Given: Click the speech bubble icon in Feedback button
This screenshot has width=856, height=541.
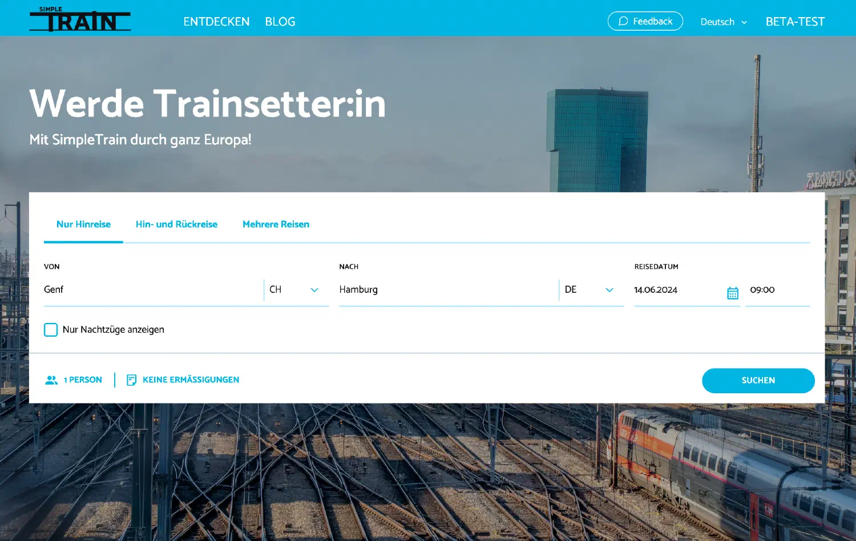Looking at the screenshot, I should point(623,21).
